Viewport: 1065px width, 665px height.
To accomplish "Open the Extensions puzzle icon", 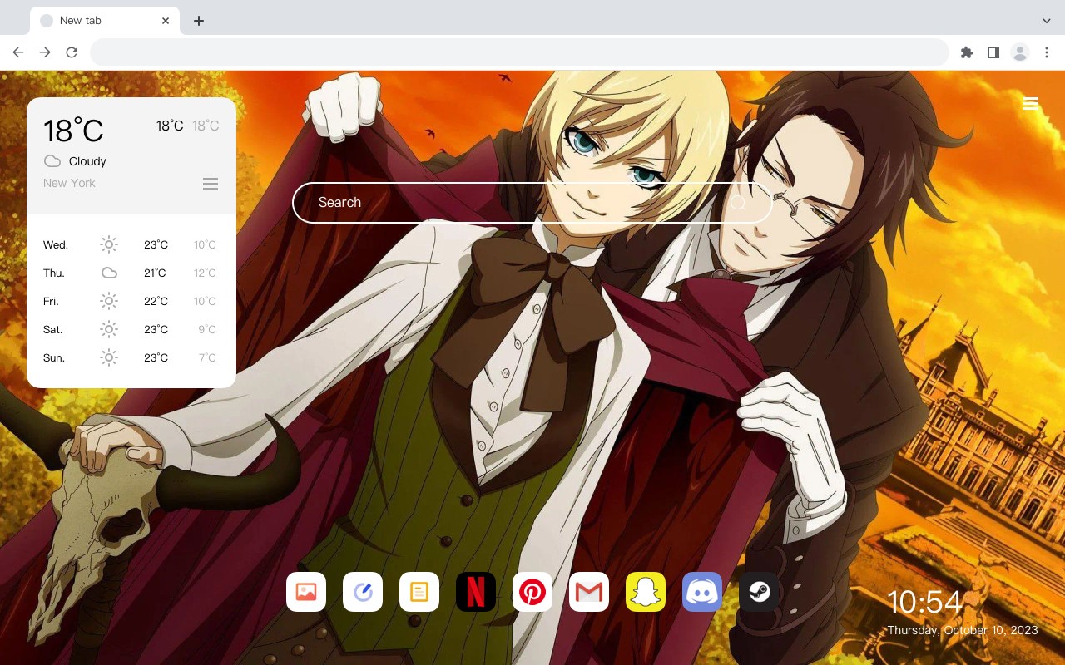I will [x=966, y=52].
